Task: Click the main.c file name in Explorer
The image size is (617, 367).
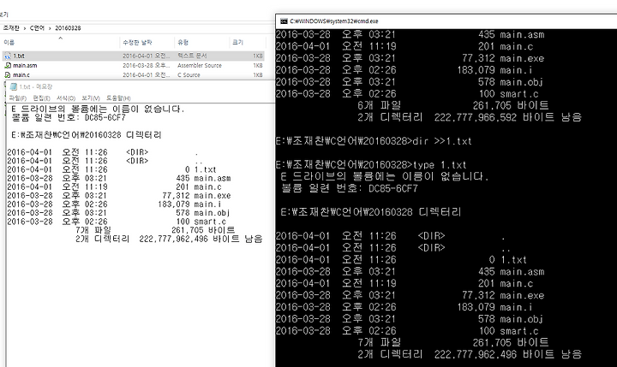Action: 21,75
